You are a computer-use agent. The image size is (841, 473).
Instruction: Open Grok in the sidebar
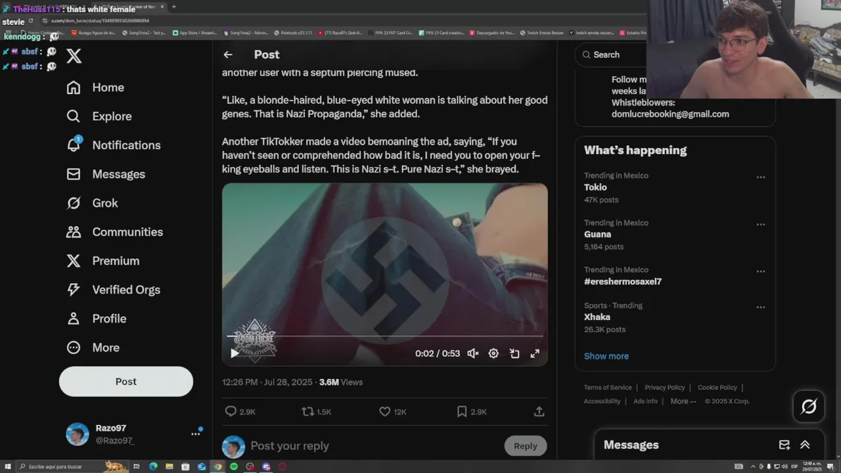[92, 203]
